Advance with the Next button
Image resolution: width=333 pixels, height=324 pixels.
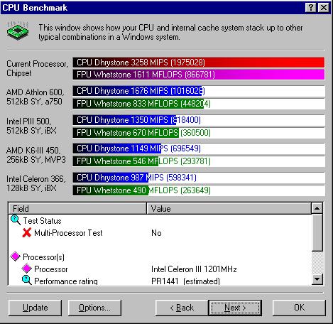[x=235, y=308]
